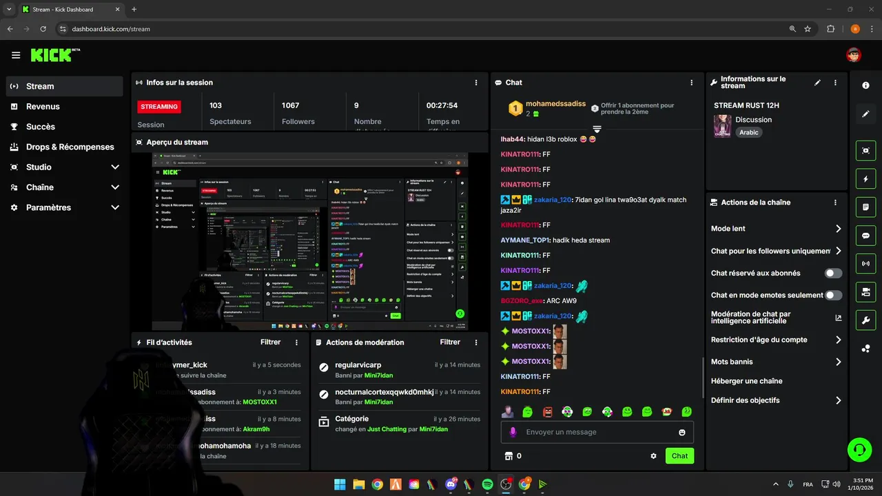
Task: Go to Stream in the sidebar
Action: click(65, 86)
